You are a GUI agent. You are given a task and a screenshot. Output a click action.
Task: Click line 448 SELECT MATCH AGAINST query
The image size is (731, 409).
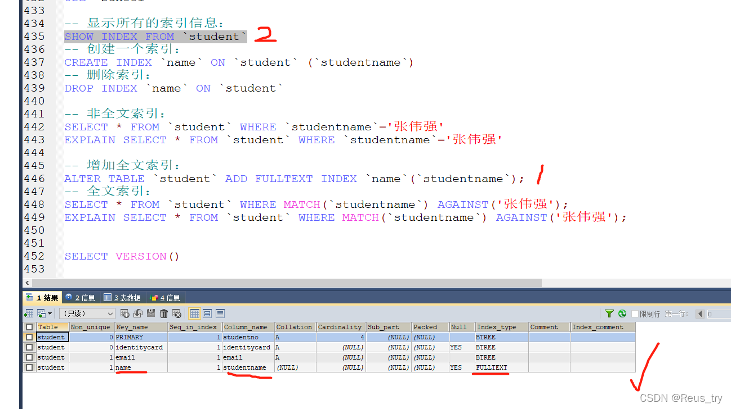pos(316,204)
